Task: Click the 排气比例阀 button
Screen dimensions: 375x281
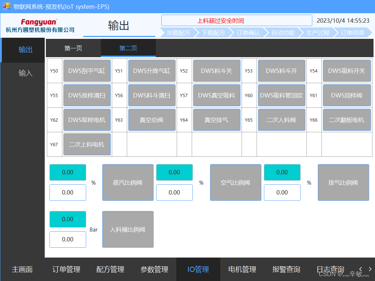Action: (343, 182)
